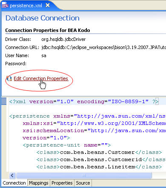Click the xmlns:xsi attribute line

[94, 123]
